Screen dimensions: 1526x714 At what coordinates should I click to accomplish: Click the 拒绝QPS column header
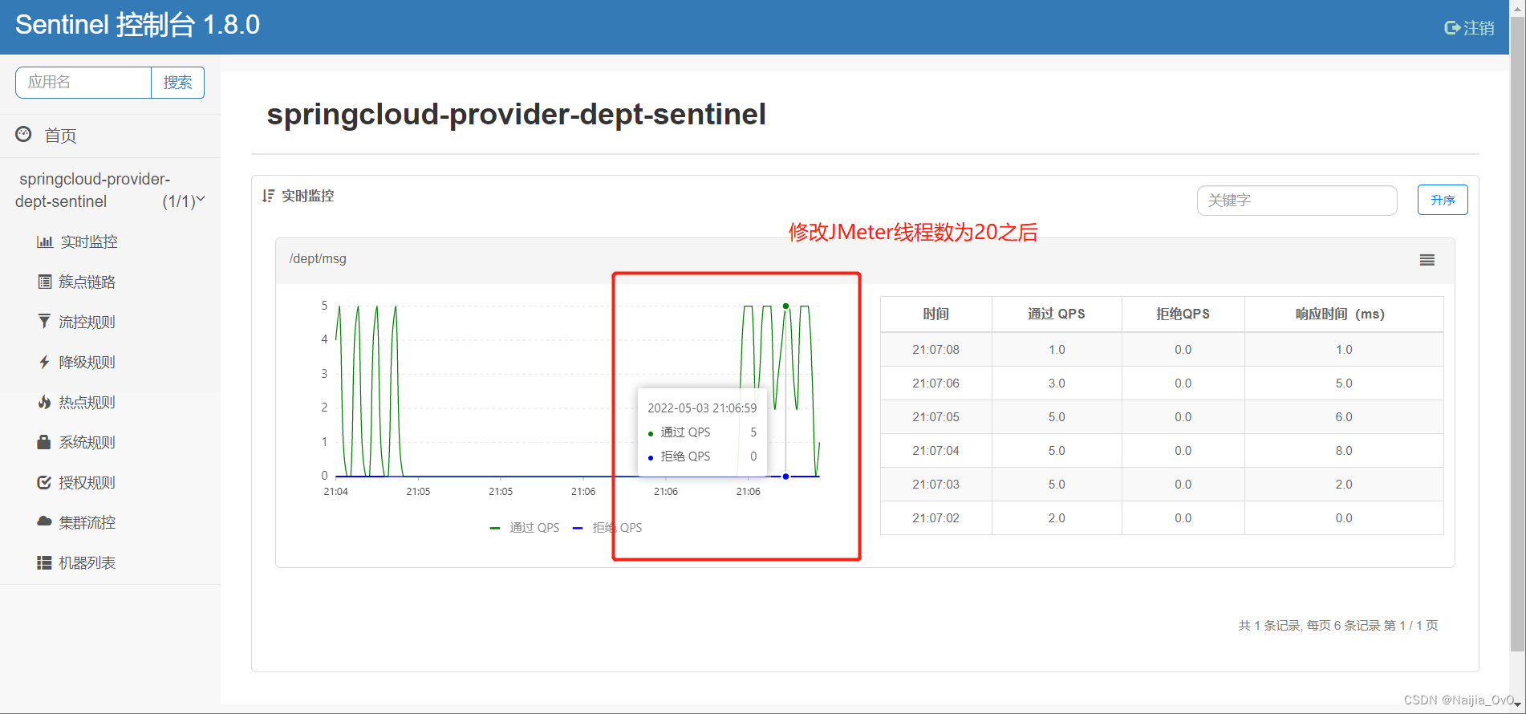pyautogui.click(x=1183, y=314)
